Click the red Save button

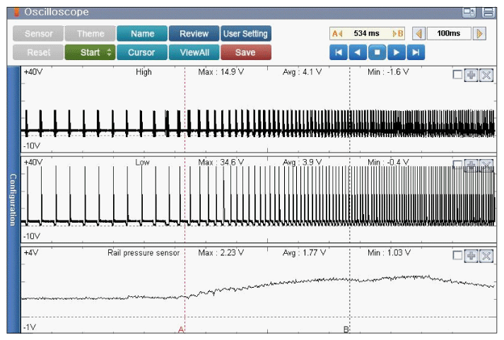[x=245, y=52]
